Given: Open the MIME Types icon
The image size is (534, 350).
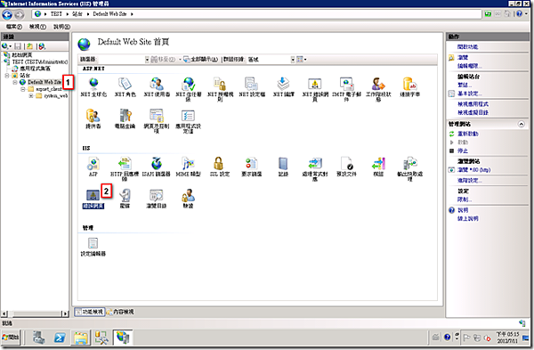Looking at the screenshot, I should click(x=189, y=164).
